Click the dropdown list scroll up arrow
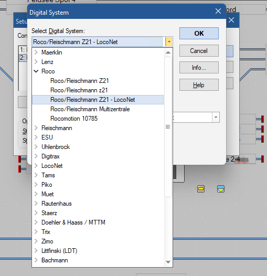Screen dimensions: 267x276 point(168,52)
